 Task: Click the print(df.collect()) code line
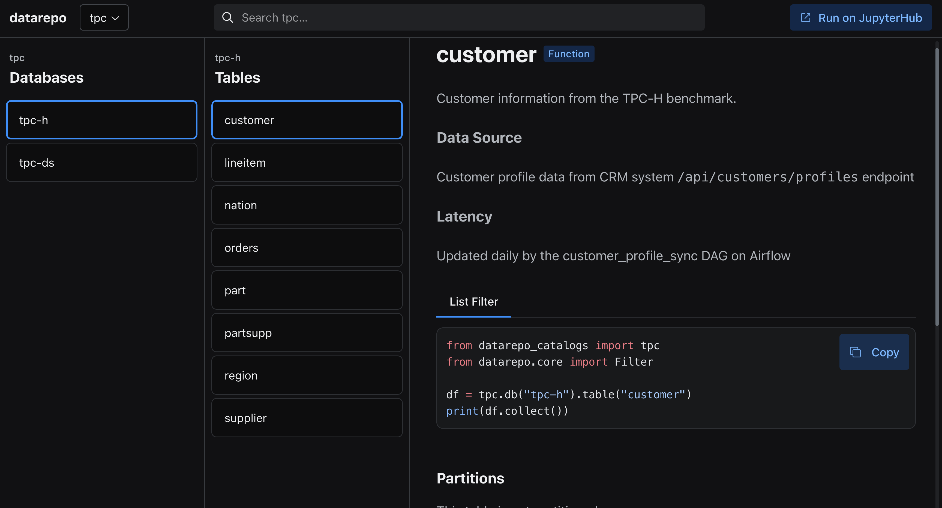click(507, 411)
